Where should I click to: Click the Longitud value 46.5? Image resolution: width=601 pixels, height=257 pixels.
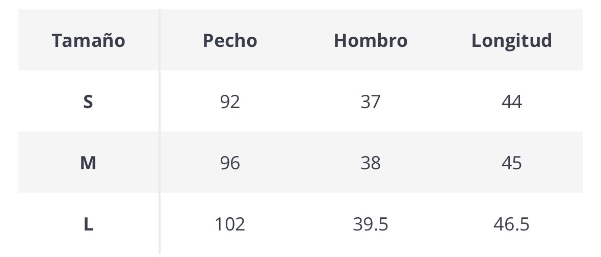[511, 224]
